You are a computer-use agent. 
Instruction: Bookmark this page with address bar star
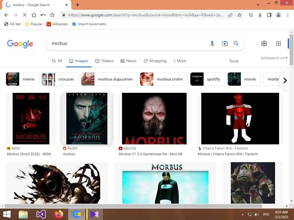click(239, 15)
